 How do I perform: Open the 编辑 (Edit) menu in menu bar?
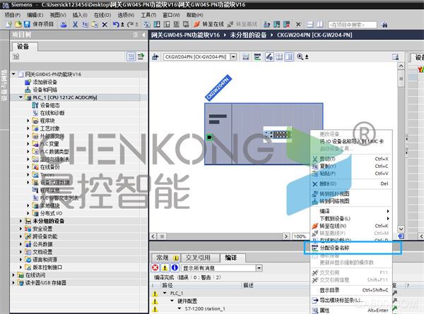[34, 14]
